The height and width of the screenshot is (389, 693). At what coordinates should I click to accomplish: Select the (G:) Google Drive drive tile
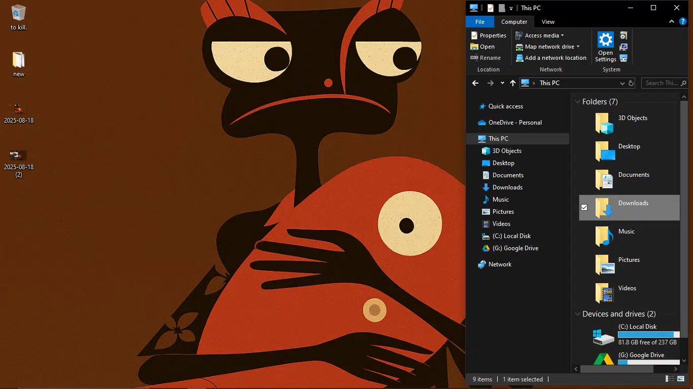(629, 359)
